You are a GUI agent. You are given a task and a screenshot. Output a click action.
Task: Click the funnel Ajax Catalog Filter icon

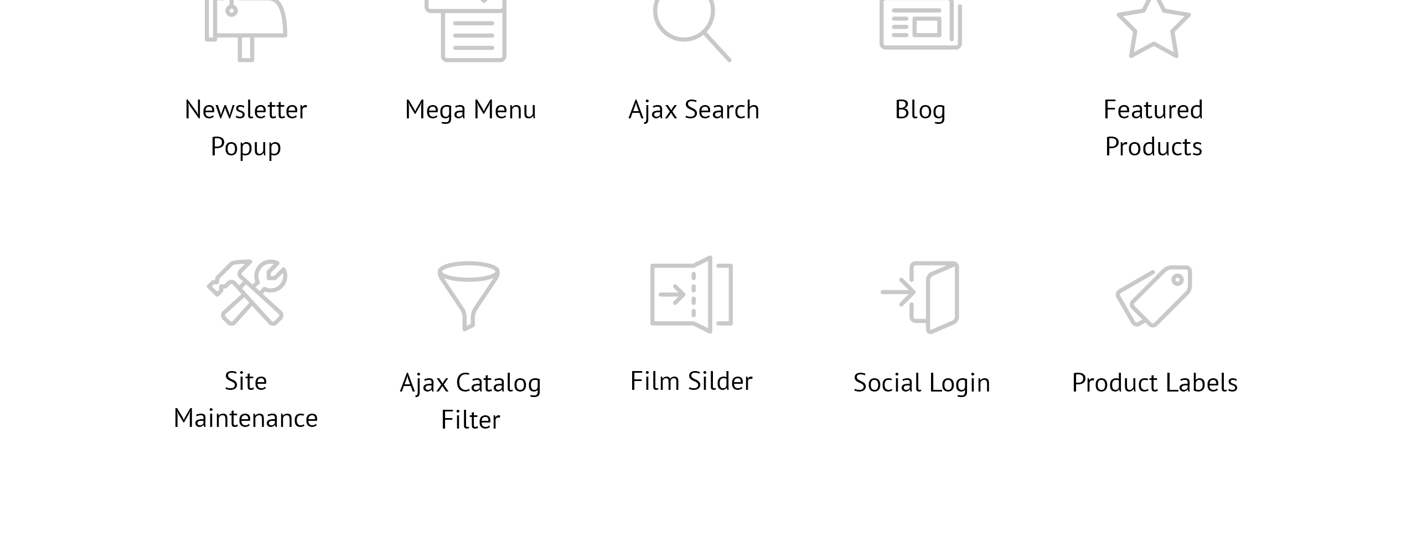469,296
